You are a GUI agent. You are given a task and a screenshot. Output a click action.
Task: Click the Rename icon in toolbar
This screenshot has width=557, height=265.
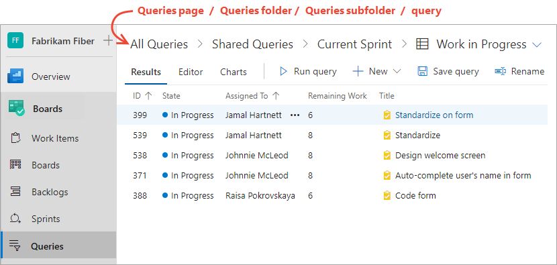coord(501,71)
